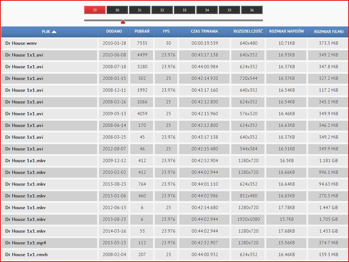
Task: Open Dr House 1x1.avi dated 2010-06-08
Action: coord(24,55)
